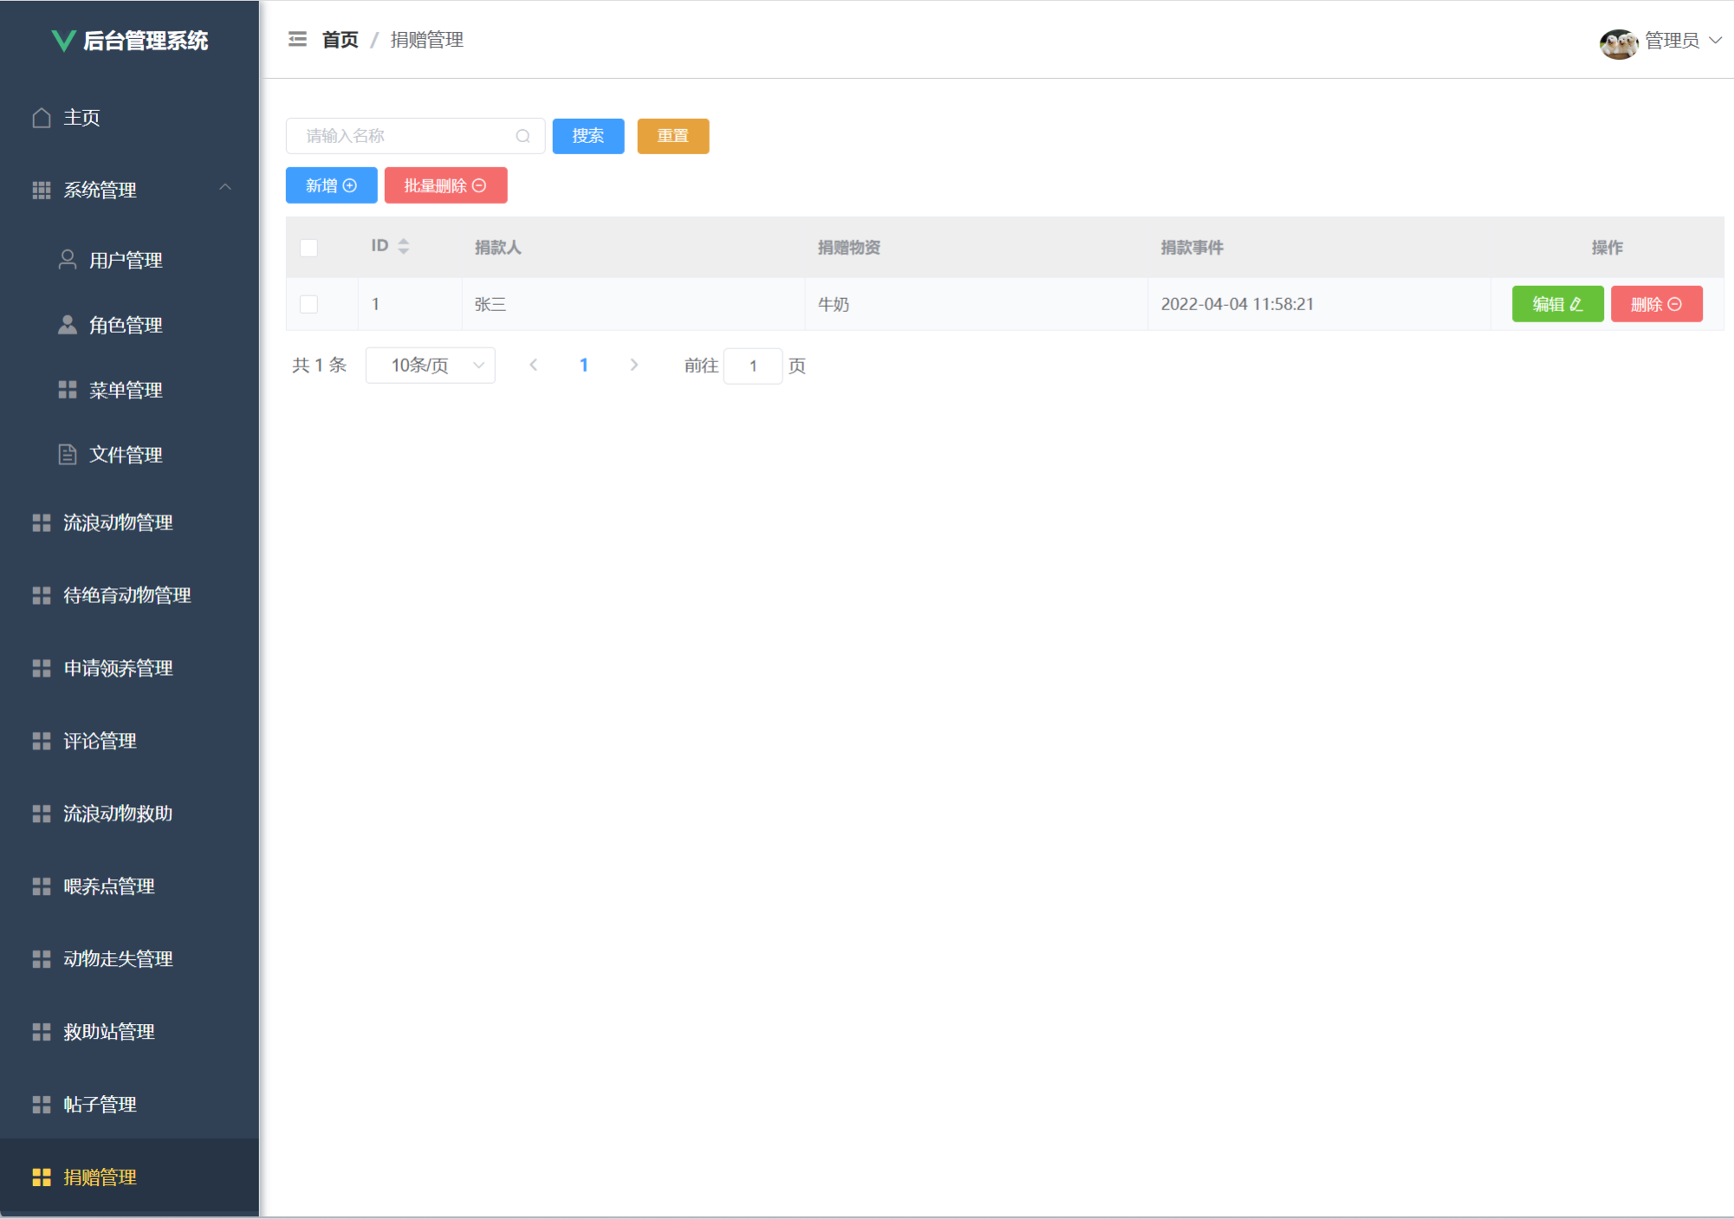Click the 角色管理 solid user icon

(68, 325)
